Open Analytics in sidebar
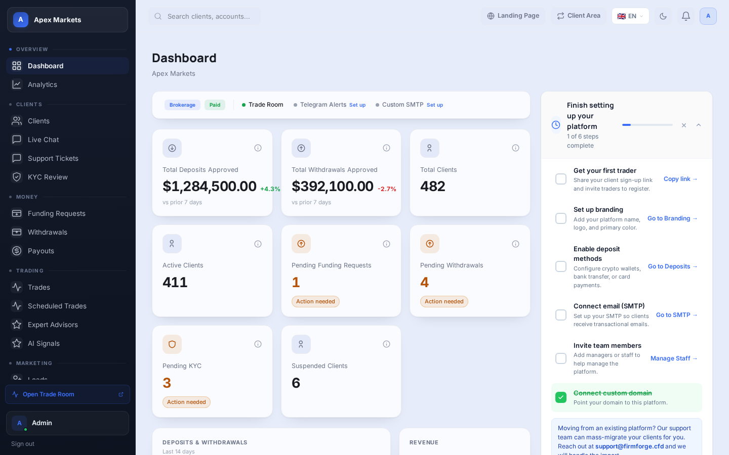The height and width of the screenshot is (455, 729). point(67,84)
